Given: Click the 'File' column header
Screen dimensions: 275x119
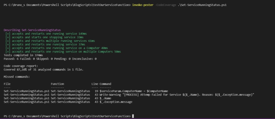Looking at the screenshot, I should [7, 84].
